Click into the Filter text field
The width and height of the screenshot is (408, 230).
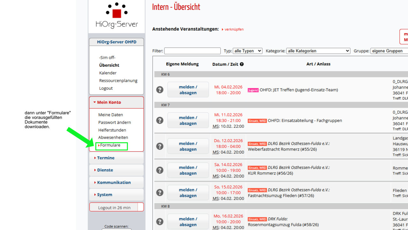click(192, 51)
